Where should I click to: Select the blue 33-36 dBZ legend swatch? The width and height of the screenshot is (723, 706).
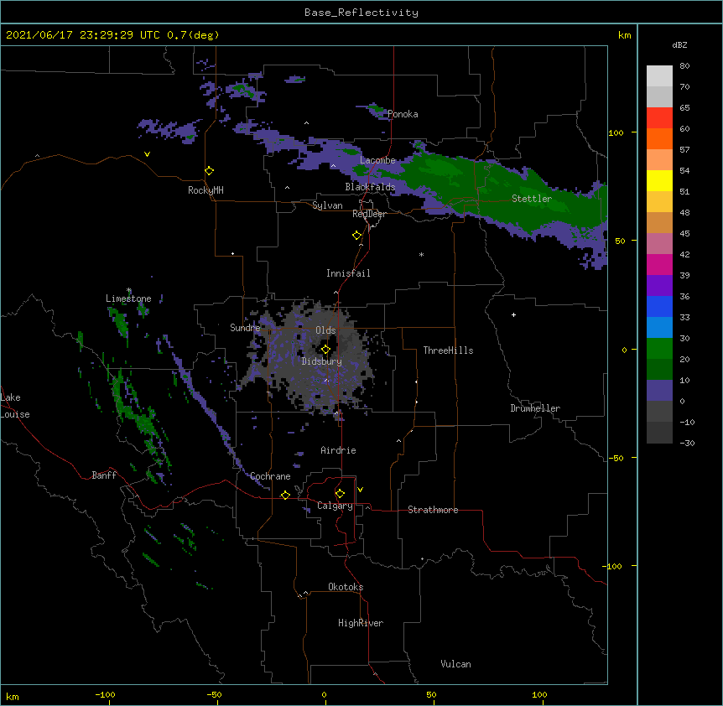(659, 306)
